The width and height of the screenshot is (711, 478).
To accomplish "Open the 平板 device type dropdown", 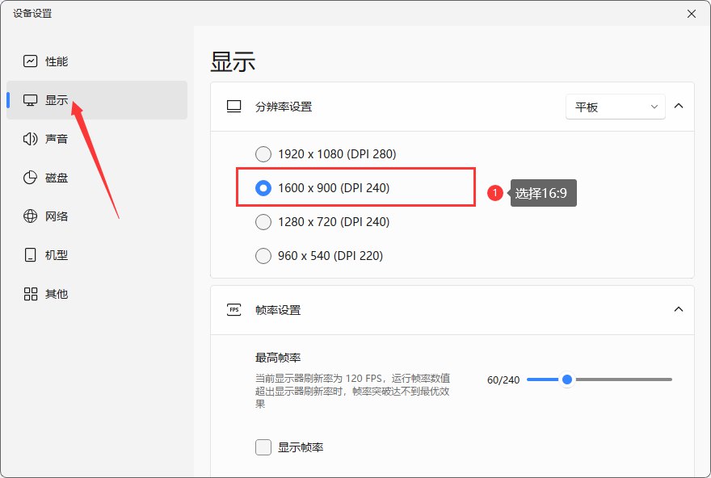I will (615, 107).
